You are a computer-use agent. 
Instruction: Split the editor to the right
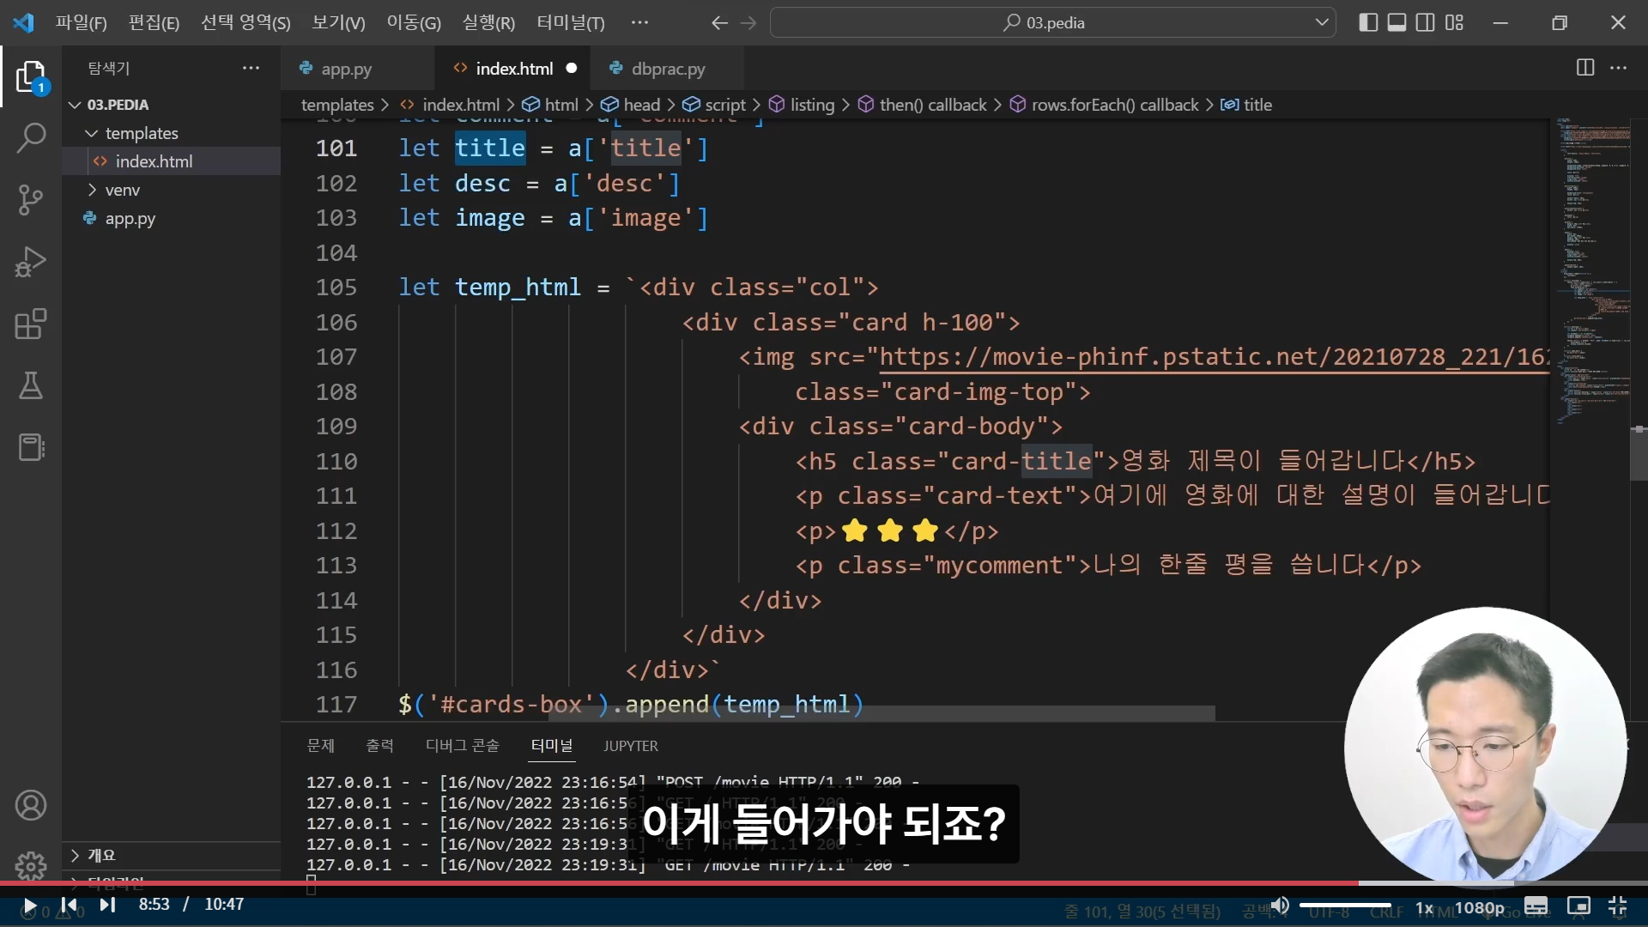tap(1585, 68)
